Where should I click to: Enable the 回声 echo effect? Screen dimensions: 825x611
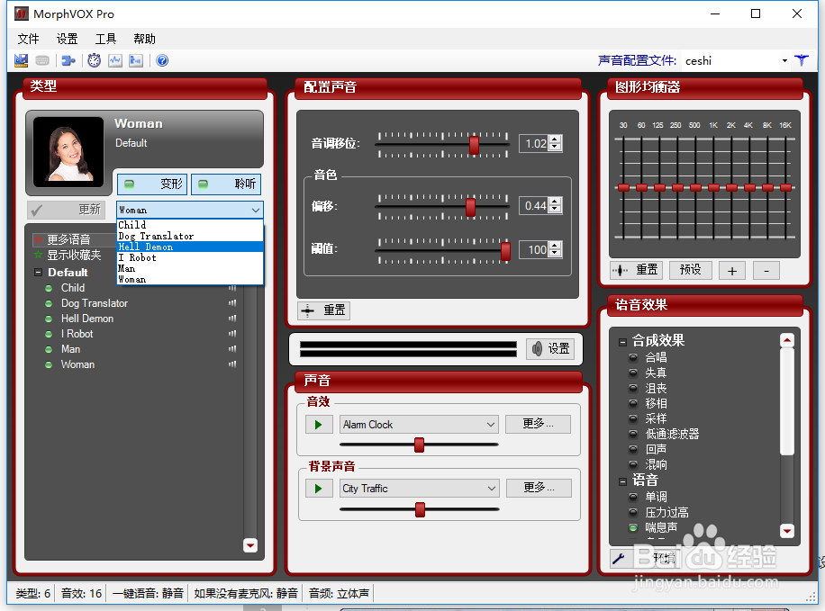tap(633, 449)
